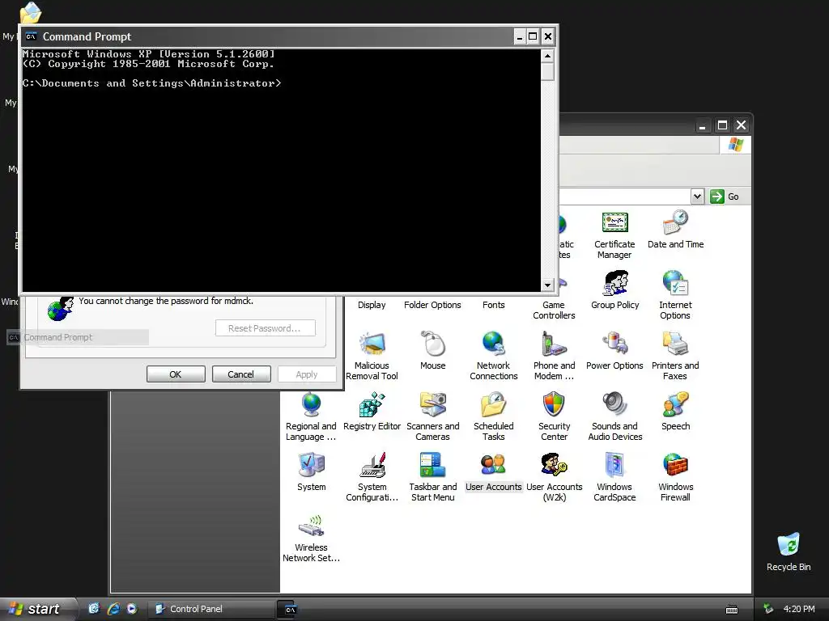Open the Start menu
Viewport: 829px width, 621px height.
tap(37, 609)
